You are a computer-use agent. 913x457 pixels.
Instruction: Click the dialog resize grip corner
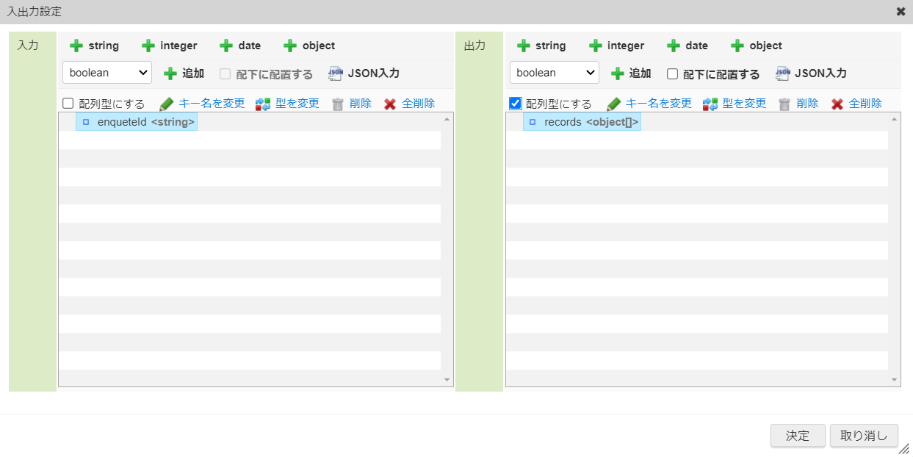[x=904, y=448]
